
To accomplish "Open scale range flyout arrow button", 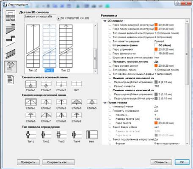I will click(x=58, y=18).
